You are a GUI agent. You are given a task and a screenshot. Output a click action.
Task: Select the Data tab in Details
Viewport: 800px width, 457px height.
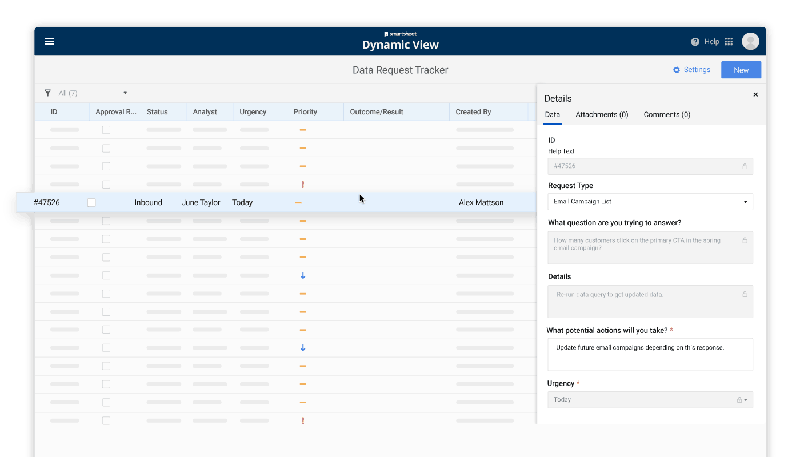552,115
